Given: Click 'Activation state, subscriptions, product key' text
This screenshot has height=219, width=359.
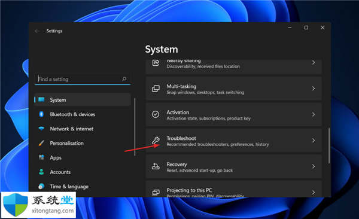Looking at the screenshot, I should 208,118.
